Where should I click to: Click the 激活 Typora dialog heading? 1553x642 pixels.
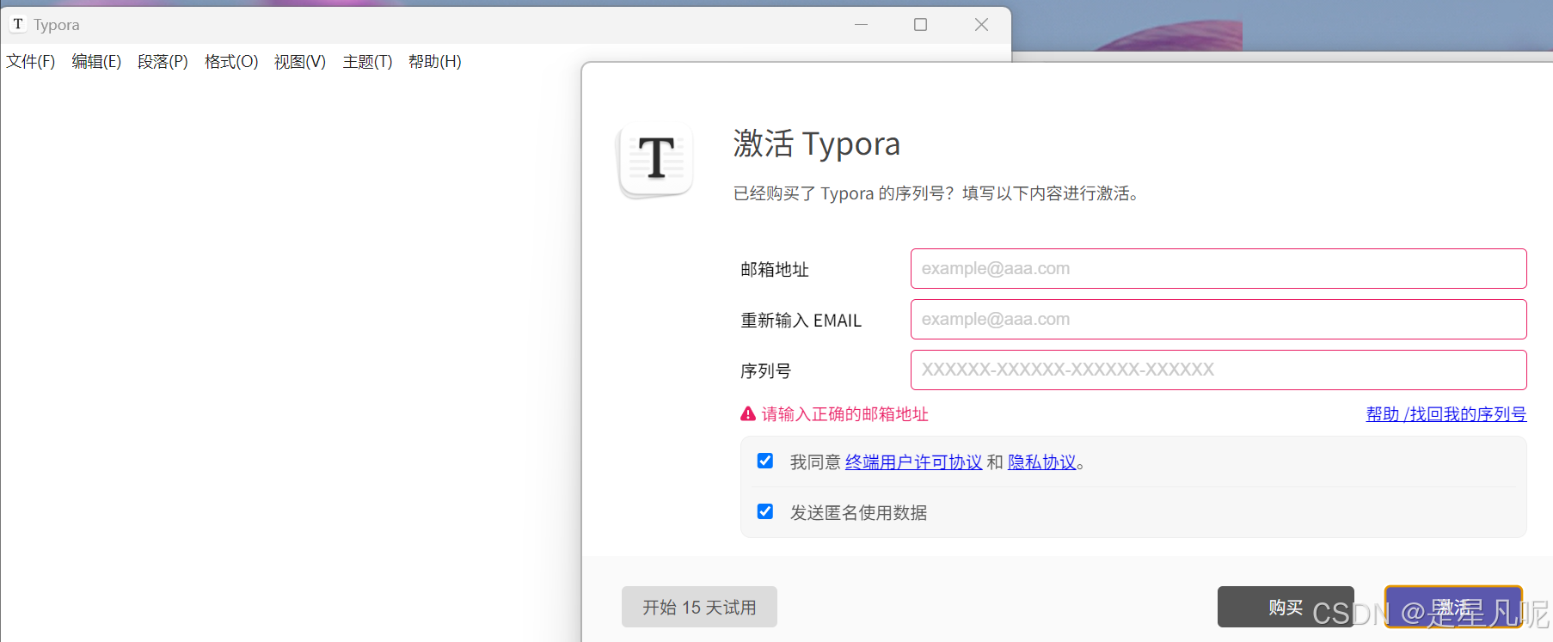click(816, 144)
